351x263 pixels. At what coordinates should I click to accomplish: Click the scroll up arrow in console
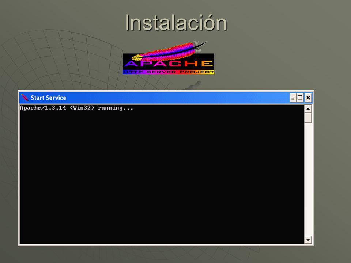point(308,109)
